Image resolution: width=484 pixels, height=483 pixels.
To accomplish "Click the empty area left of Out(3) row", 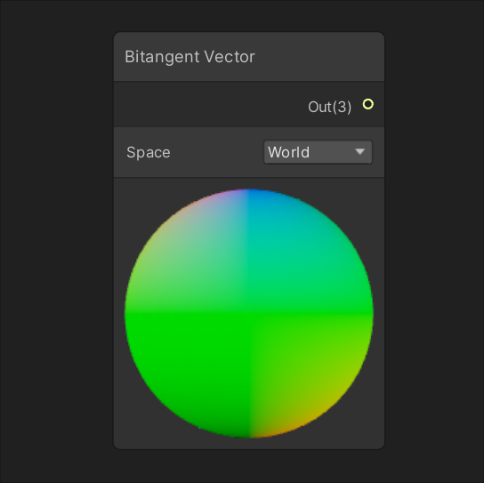I will (x=210, y=104).
